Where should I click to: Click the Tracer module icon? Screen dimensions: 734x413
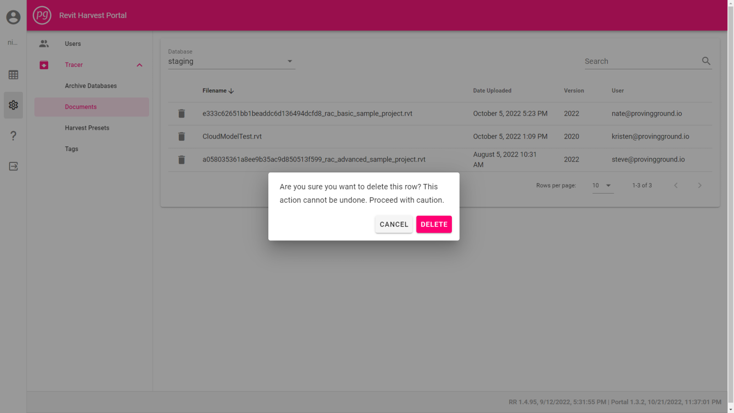44,65
